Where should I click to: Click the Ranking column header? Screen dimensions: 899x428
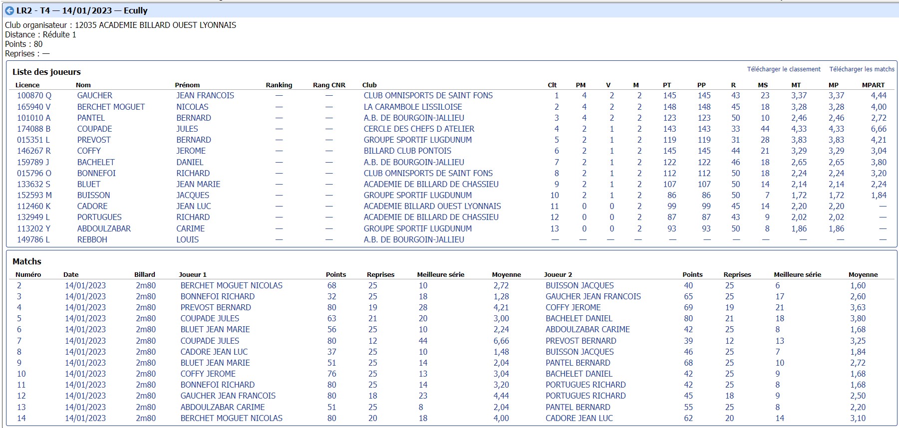point(279,85)
